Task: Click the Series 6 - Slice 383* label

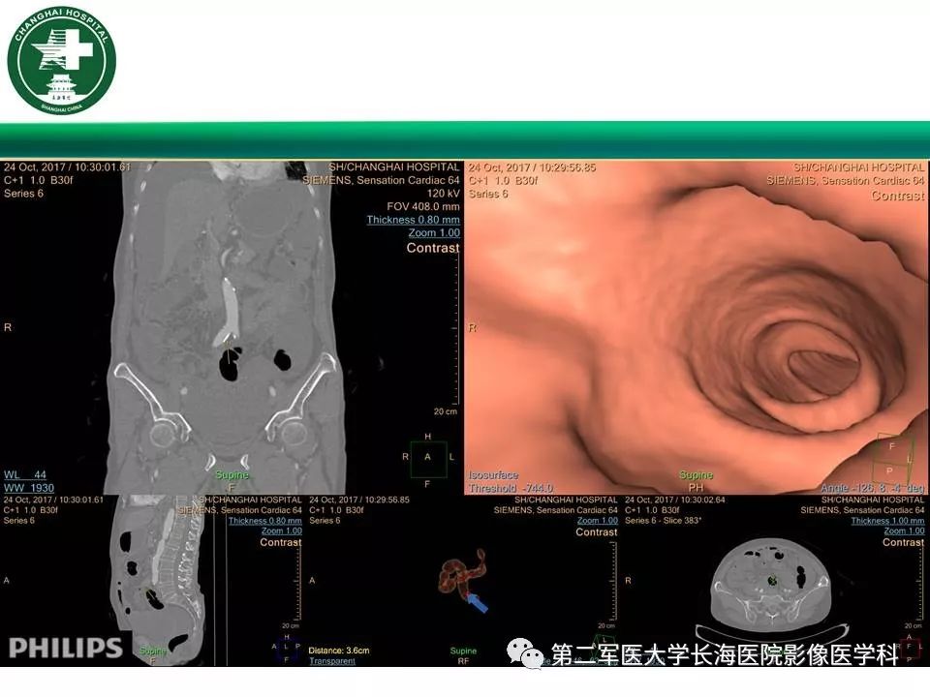Action: pos(663,521)
